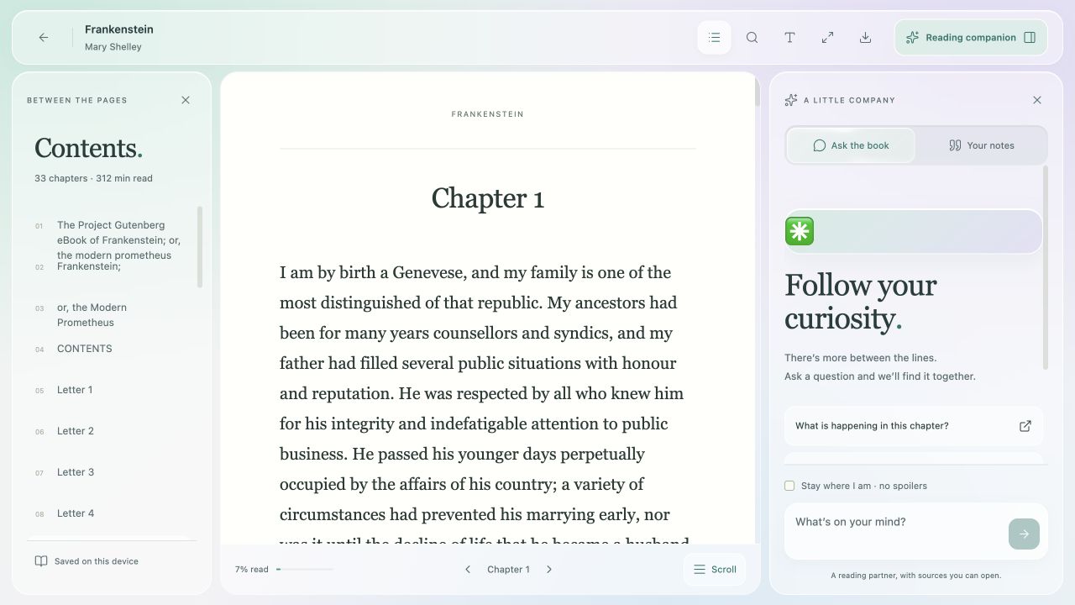The height and width of the screenshot is (605, 1075).
Task: Open the 'What is happening in this chapter?' suggestion
Action: point(914,426)
